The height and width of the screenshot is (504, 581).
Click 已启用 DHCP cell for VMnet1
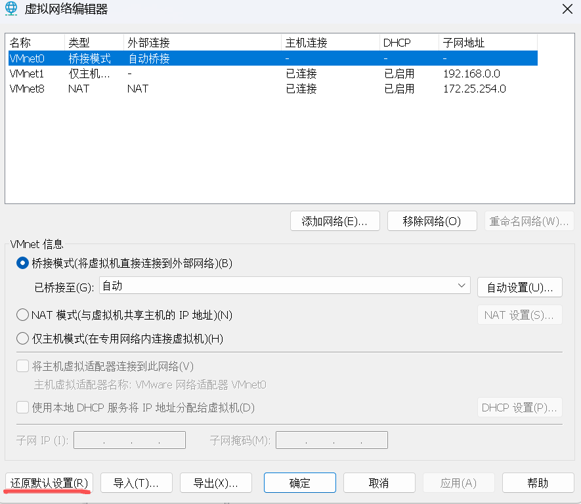click(x=399, y=73)
